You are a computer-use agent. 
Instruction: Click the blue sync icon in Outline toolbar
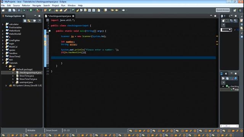click(236, 78)
